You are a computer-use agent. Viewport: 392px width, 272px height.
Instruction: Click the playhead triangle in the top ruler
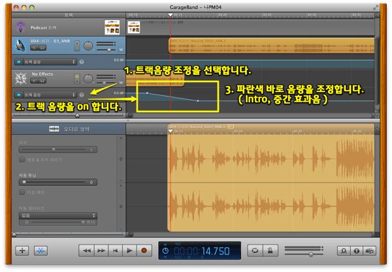171,15
